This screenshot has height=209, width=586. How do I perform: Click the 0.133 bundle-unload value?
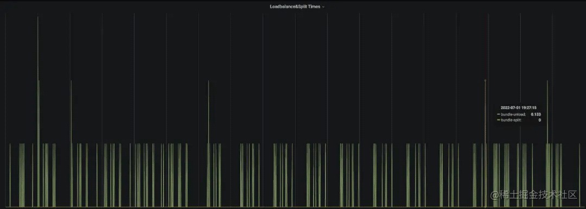point(536,115)
